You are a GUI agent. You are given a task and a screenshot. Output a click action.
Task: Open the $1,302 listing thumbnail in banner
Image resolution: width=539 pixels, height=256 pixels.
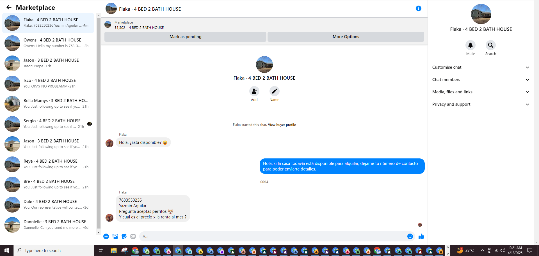[x=108, y=25]
